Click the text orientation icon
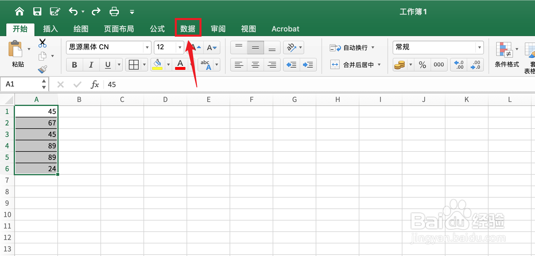Screen dimensions: 535x256 coord(292,48)
